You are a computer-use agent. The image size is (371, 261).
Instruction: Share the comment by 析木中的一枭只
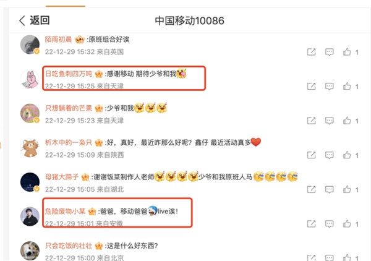tap(311, 155)
